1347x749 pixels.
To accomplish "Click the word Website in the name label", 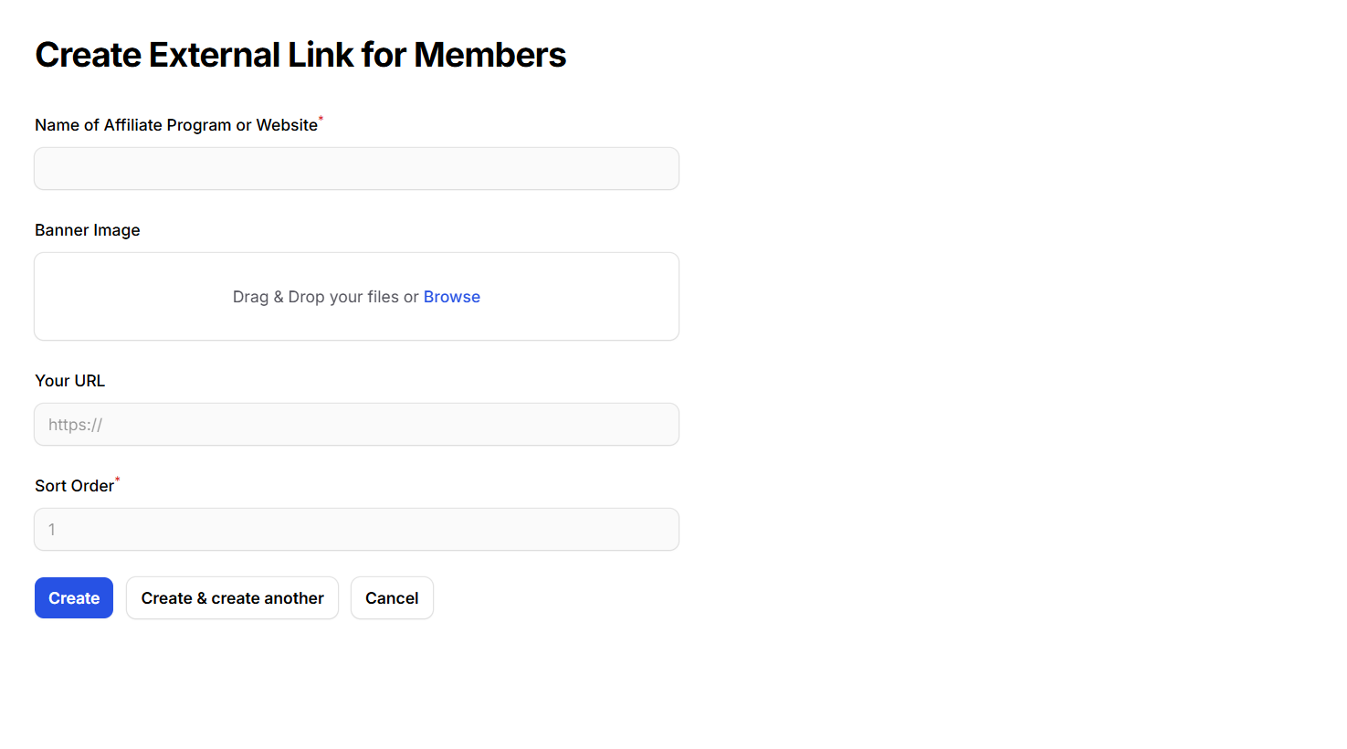I will [287, 125].
